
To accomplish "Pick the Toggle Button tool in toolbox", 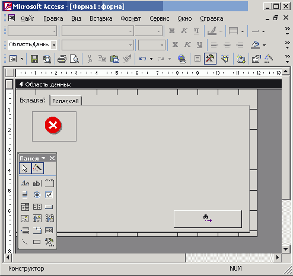I will coord(25,195).
